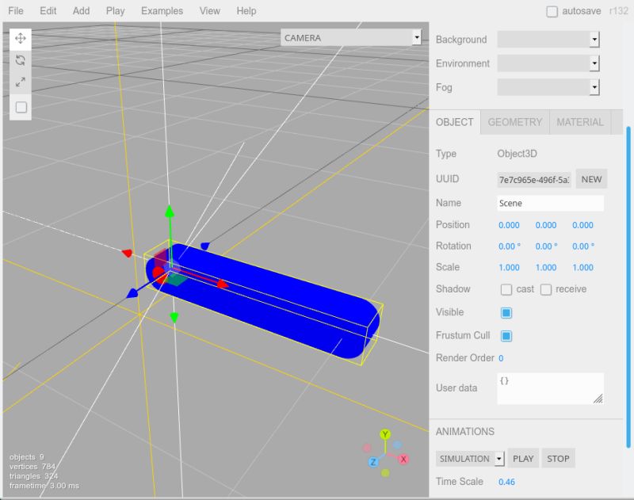Uncheck the Visible checkbox
The height and width of the screenshot is (500, 634).
point(506,313)
